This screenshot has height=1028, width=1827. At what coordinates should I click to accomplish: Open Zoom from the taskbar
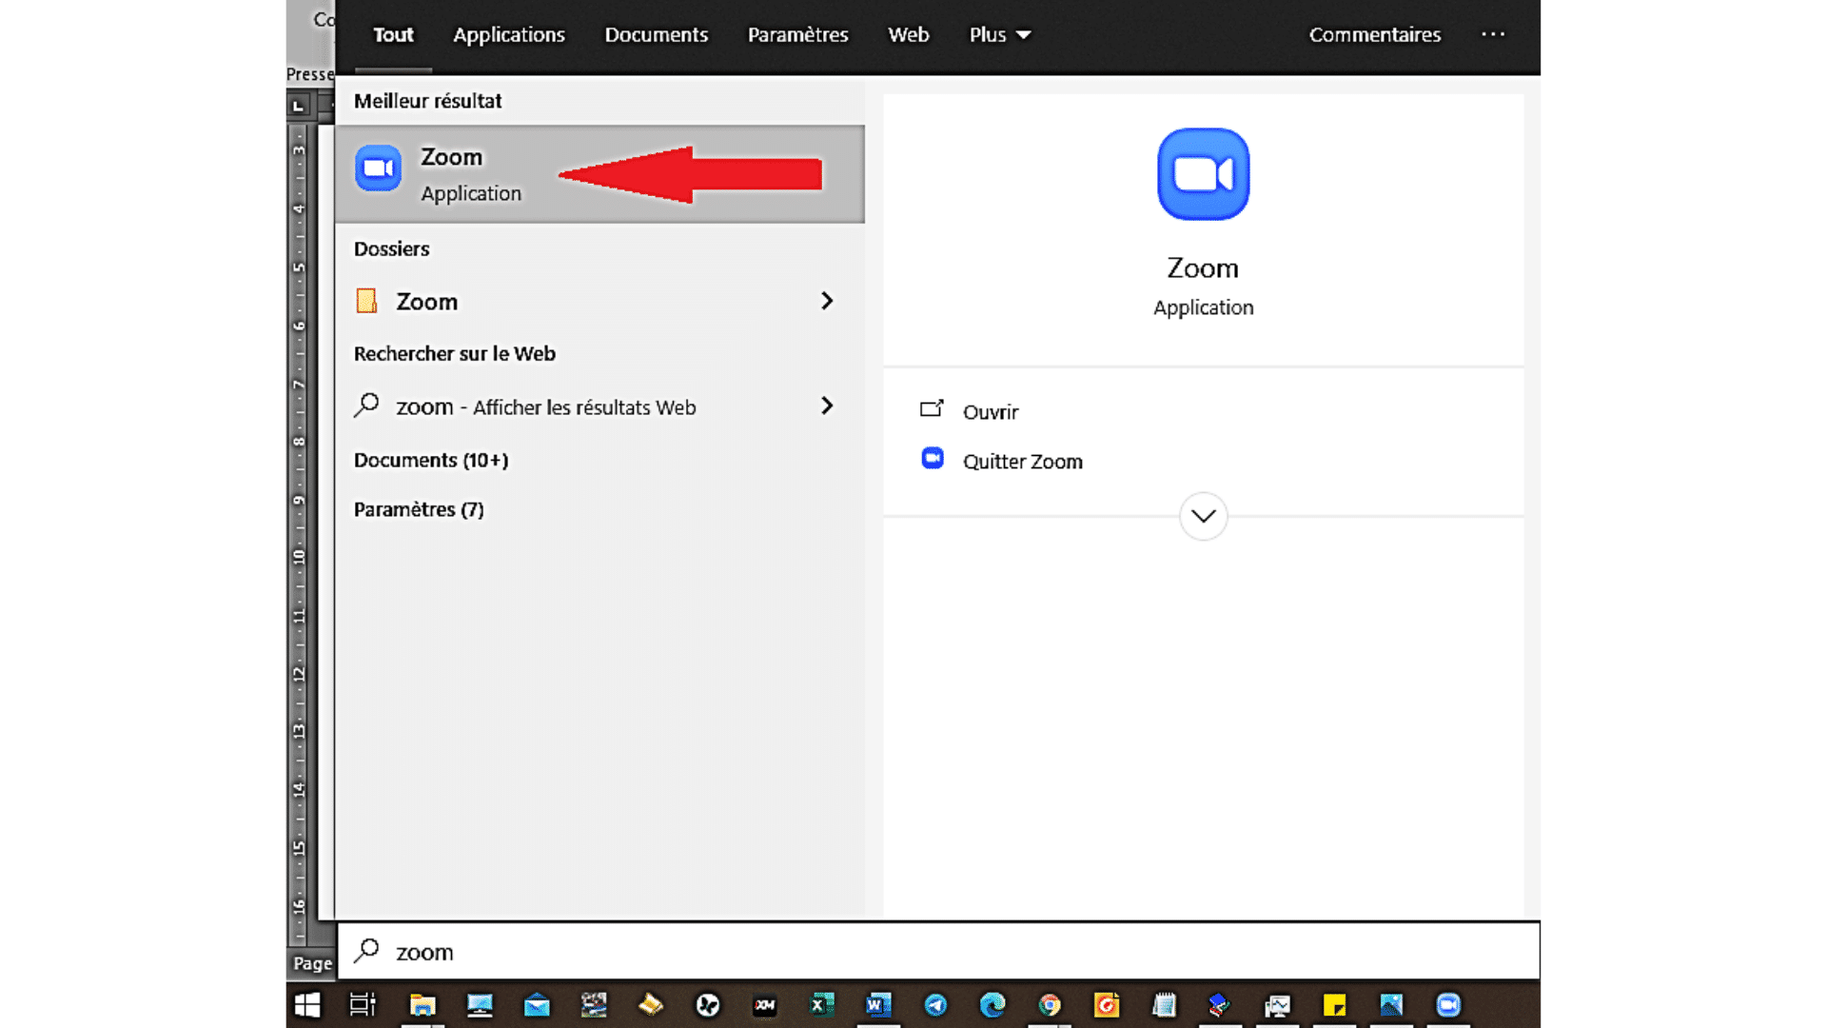(x=1448, y=1005)
